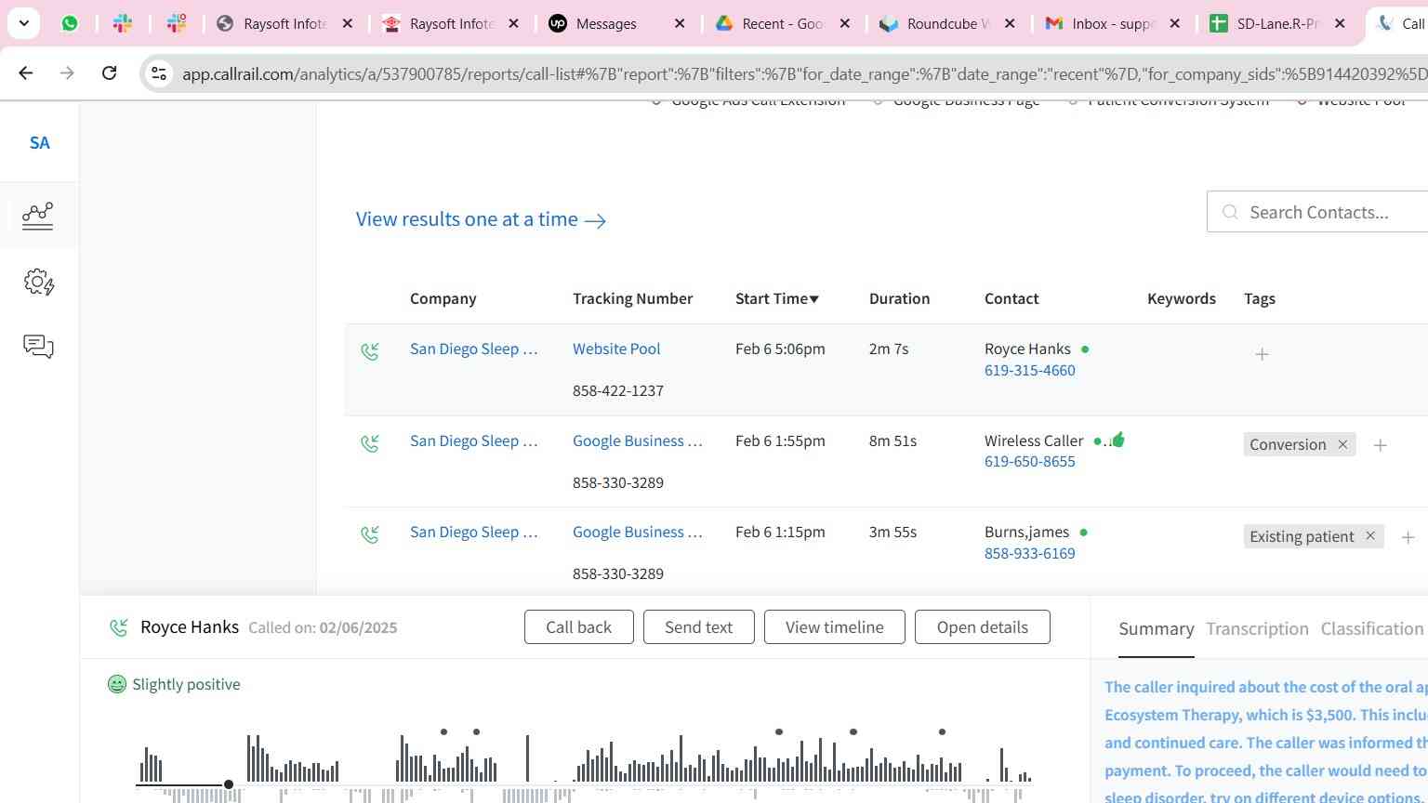The width and height of the screenshot is (1428, 803).
Task: Close the Recent - Google Drive tab
Action: (845, 23)
